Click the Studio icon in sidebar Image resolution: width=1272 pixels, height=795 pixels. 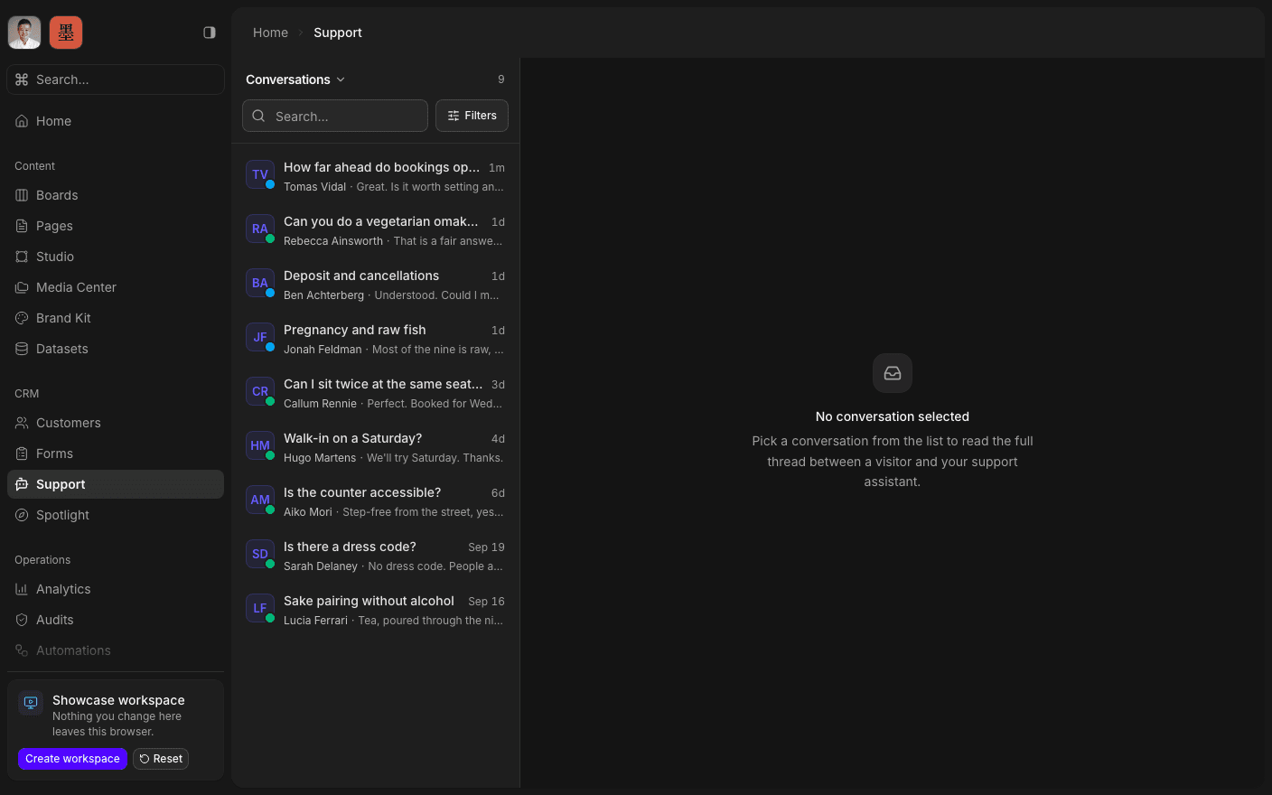coord(22,257)
